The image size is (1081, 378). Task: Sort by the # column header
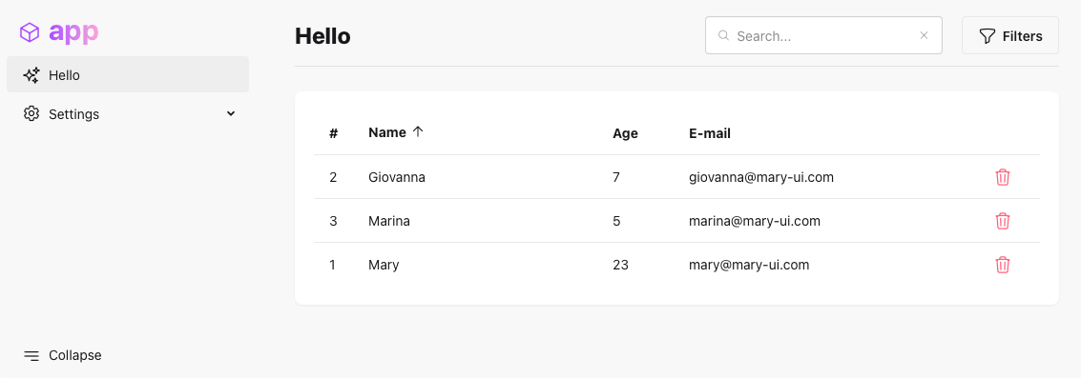point(333,133)
